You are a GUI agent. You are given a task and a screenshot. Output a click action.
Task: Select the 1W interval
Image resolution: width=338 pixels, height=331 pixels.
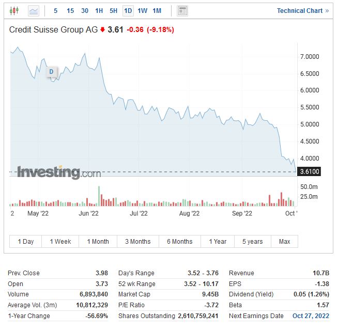(143, 10)
